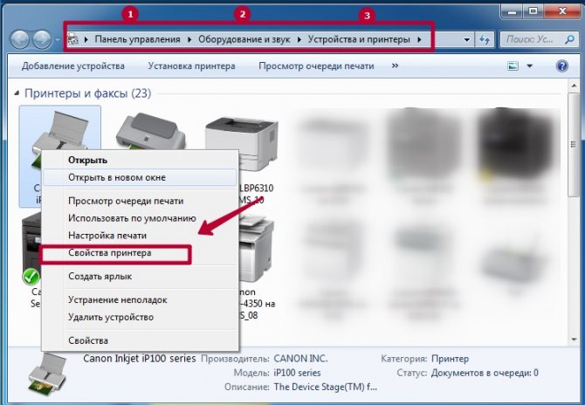Click the 'Принтеры и факсы (23)' group header

click(x=87, y=93)
